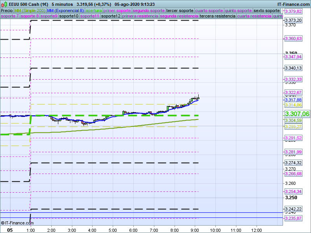The image size is (311, 233).
Task: Click the 3.274,32 price level marker
Action: [x=293, y=163]
